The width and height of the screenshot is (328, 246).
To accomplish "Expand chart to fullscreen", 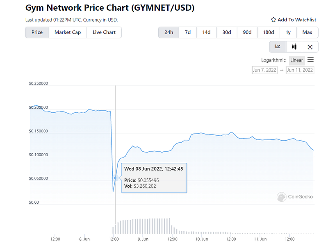I will (x=310, y=47).
